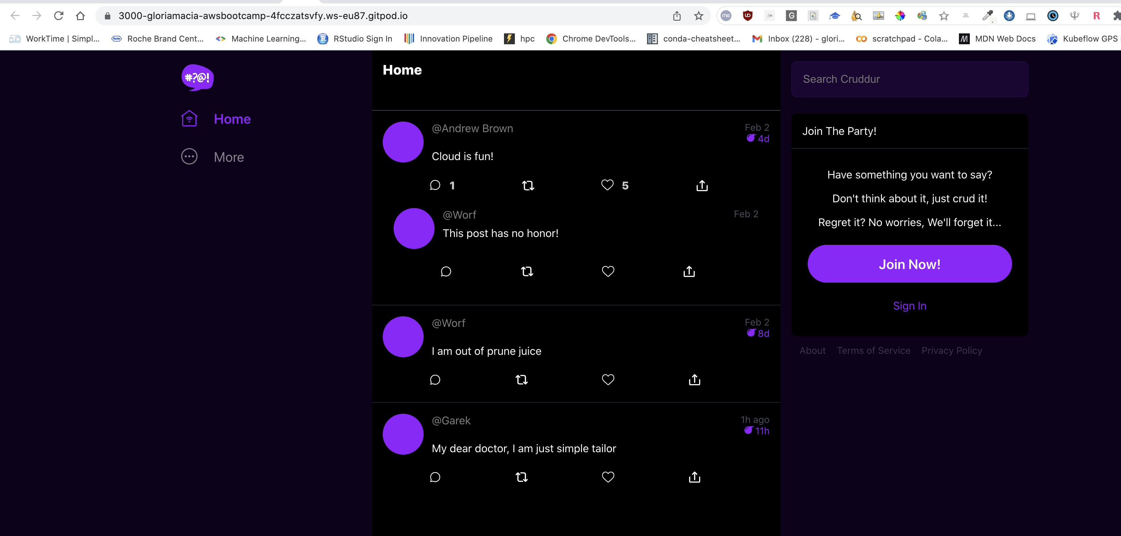Toggle repost on Andrew Brown's post

528,186
